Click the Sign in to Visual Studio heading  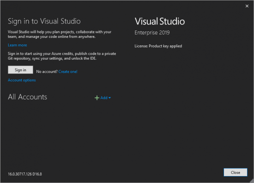coord(44,21)
